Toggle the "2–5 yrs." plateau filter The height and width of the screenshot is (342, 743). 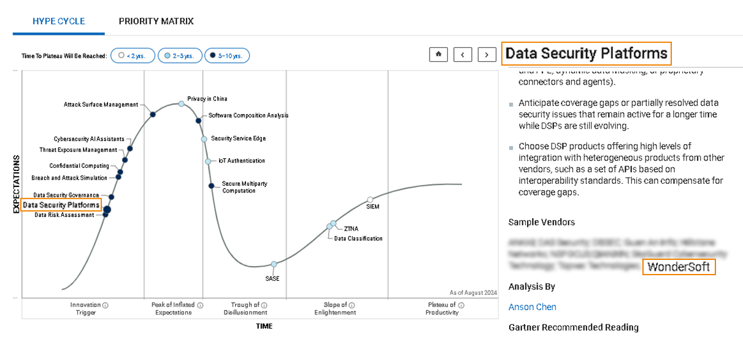pyautogui.click(x=180, y=56)
